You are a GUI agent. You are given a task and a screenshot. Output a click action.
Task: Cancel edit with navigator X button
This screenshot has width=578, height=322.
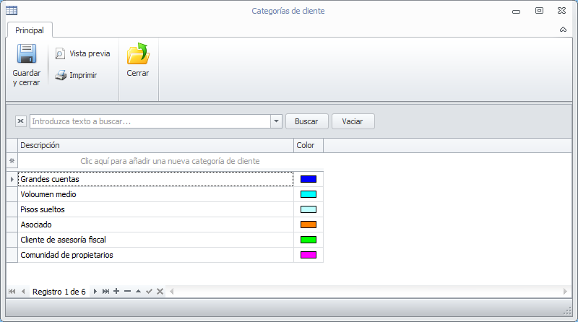[x=160, y=292]
